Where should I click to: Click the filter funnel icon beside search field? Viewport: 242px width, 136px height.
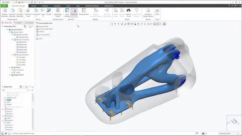3,90
